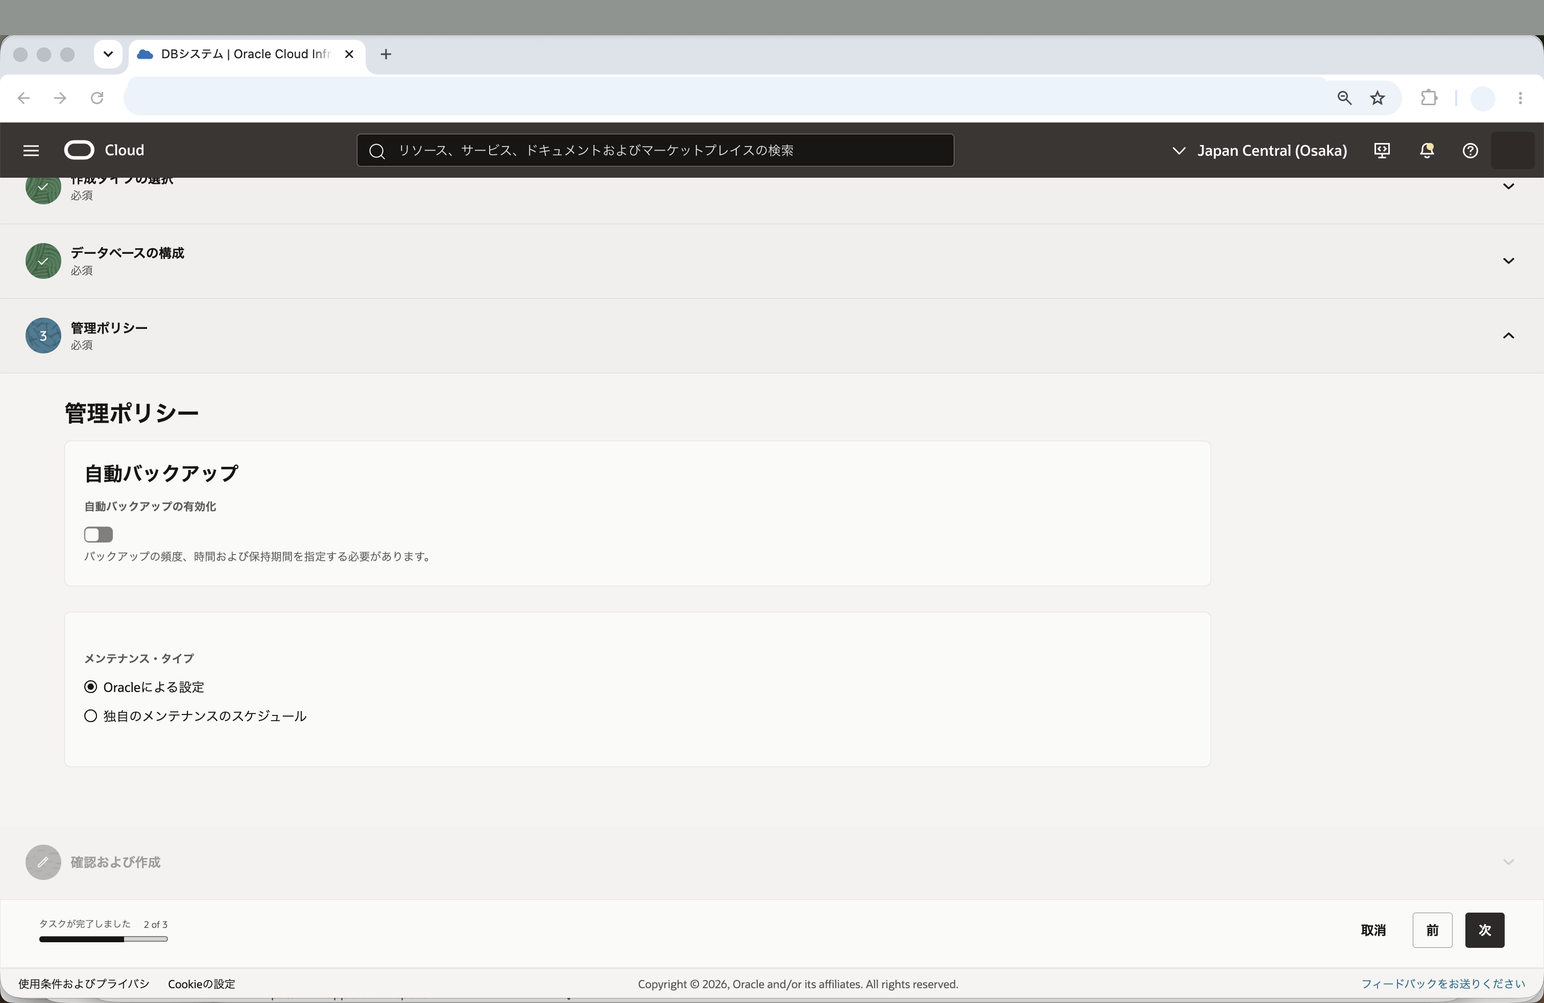Switch to the DBシステム browser tab
Screen dimensions: 1544x1003
click(x=247, y=55)
